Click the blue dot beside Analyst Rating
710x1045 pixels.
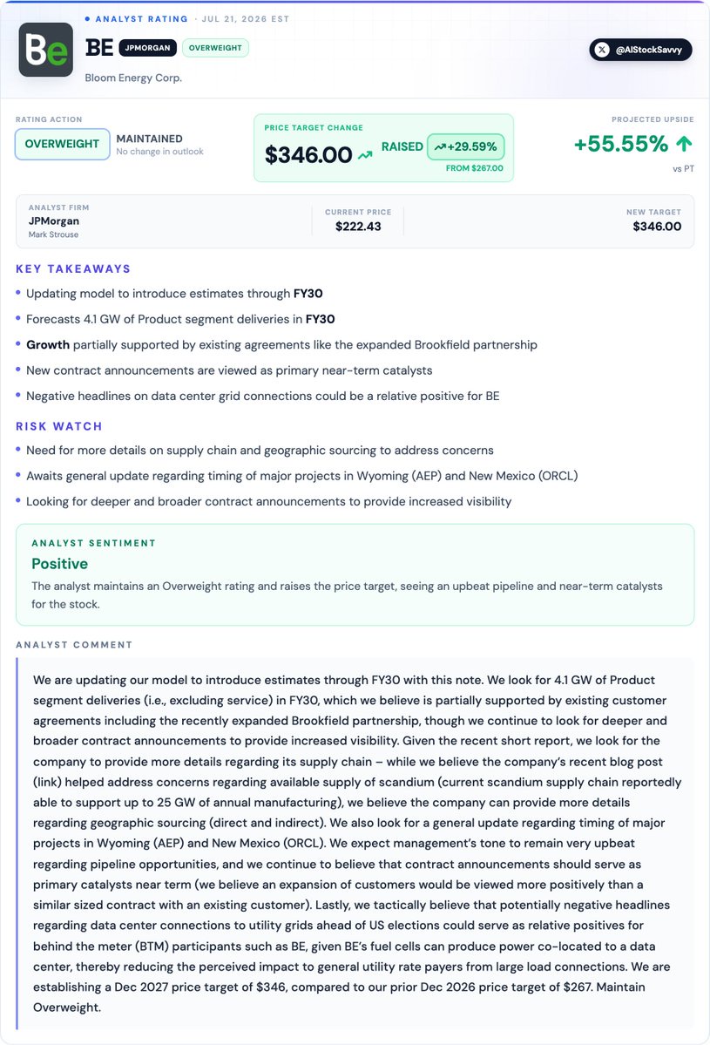tap(87, 18)
